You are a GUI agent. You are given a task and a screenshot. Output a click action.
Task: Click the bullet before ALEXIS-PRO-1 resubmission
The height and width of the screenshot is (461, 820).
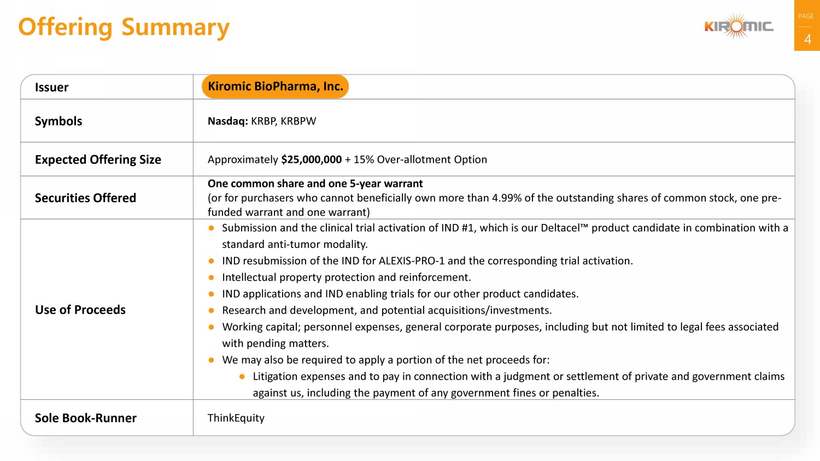(212, 261)
